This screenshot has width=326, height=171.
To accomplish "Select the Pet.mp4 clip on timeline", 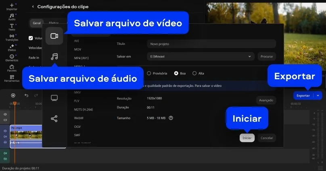I will [26, 132].
